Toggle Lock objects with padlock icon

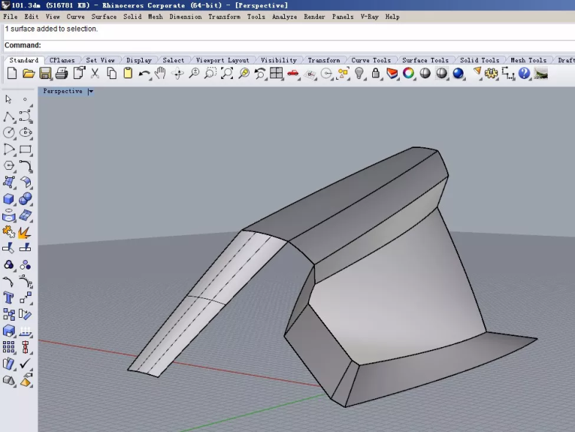[376, 73]
